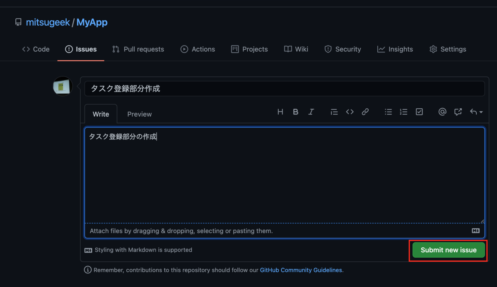This screenshot has height=287, width=497.
Task: Insert a bulleted list
Action: pos(388,112)
